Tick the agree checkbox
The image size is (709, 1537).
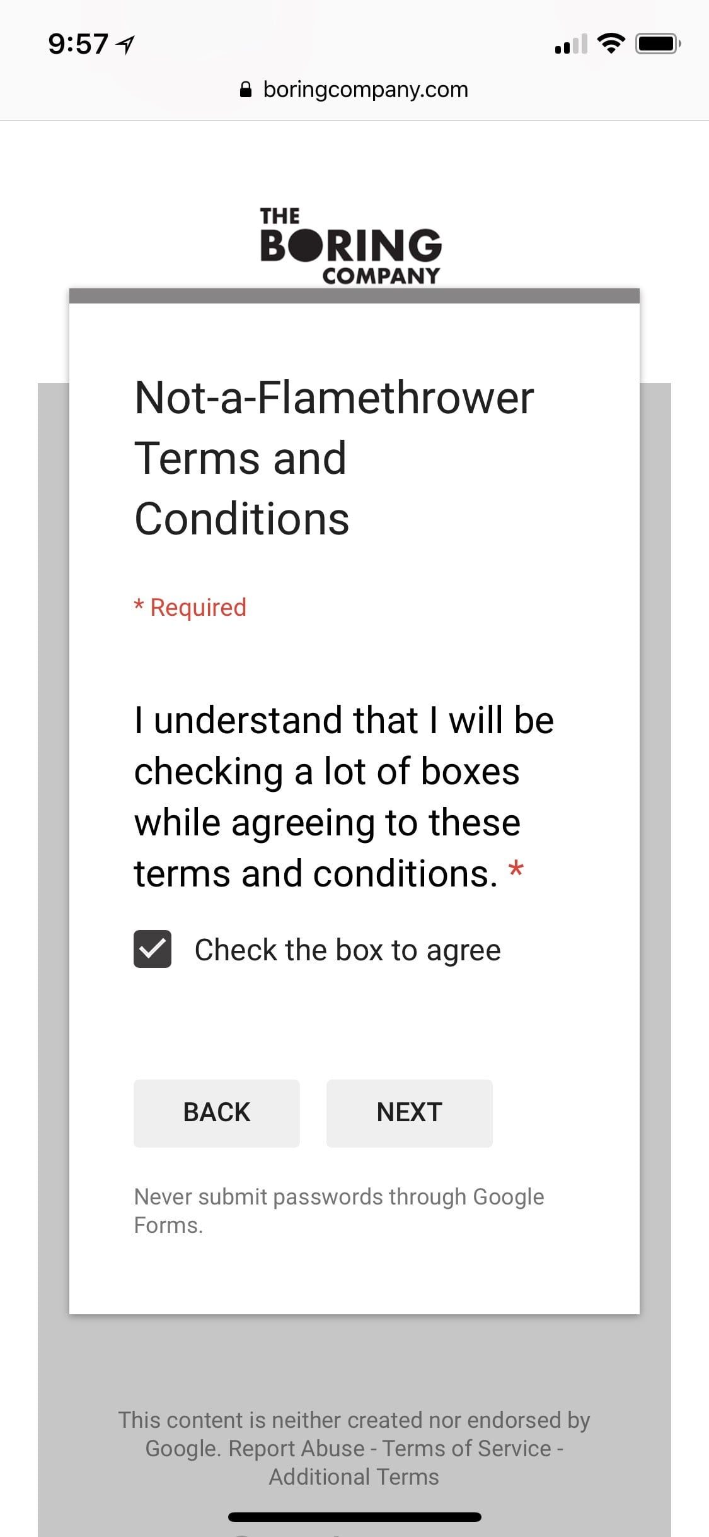(x=153, y=949)
